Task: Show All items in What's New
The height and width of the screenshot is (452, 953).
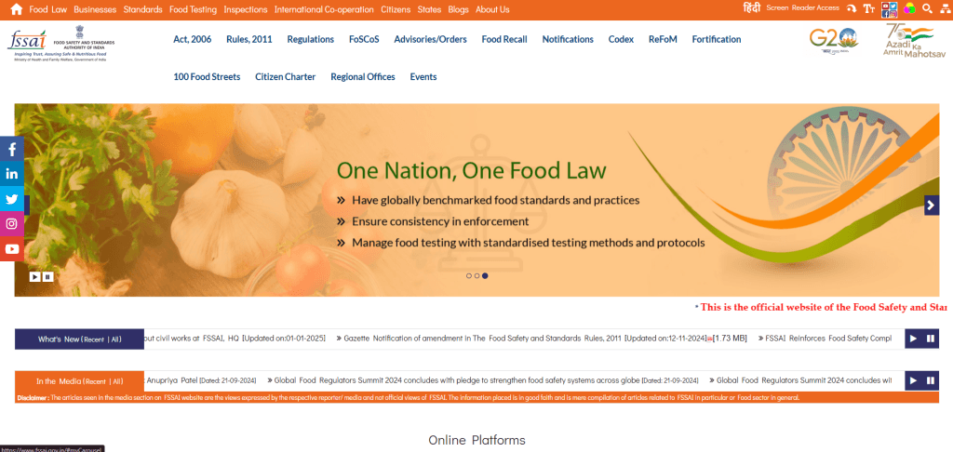Action: point(114,339)
